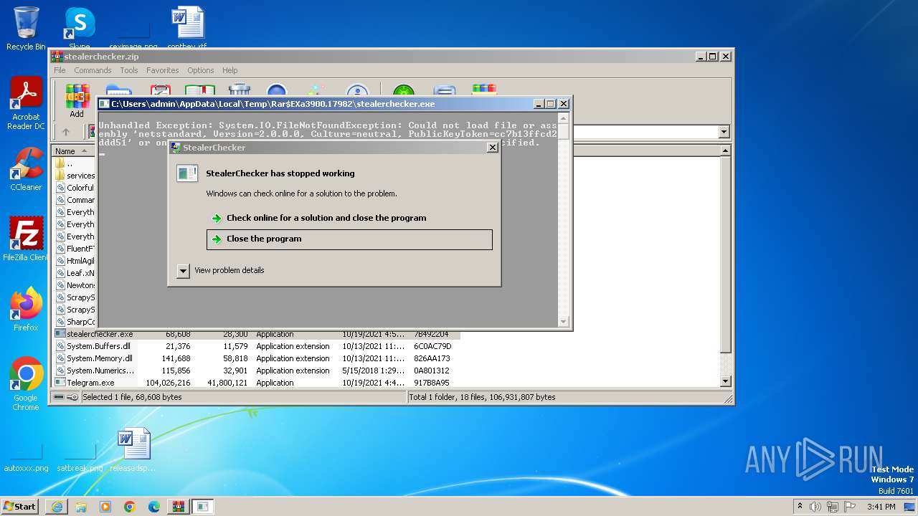
Task: Select autoxxx.png desktop file
Action: pyautogui.click(x=26, y=457)
